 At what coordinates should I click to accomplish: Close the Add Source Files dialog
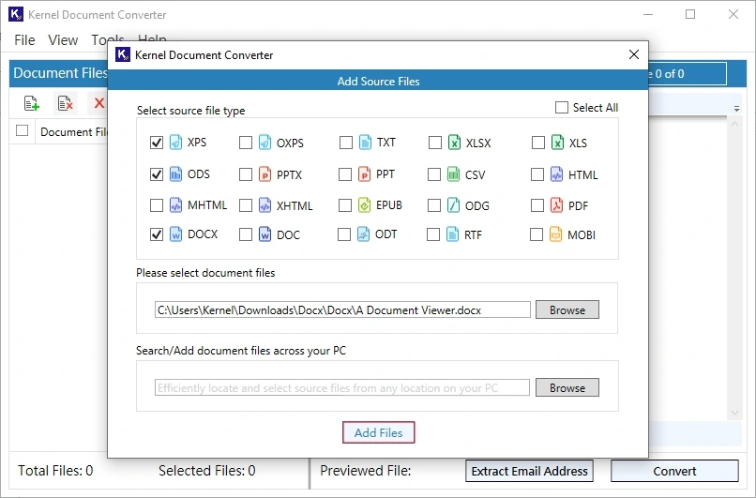(x=634, y=54)
